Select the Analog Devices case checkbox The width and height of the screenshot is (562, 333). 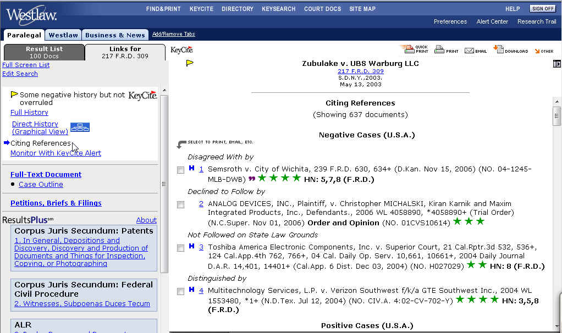tap(180, 205)
